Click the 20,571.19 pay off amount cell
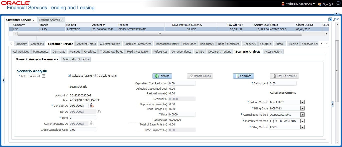The height and width of the screenshot is (147, 342). pos(230,29)
